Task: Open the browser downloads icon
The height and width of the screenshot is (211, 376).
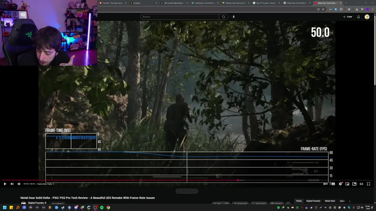Action: pyautogui.click(x=357, y=9)
